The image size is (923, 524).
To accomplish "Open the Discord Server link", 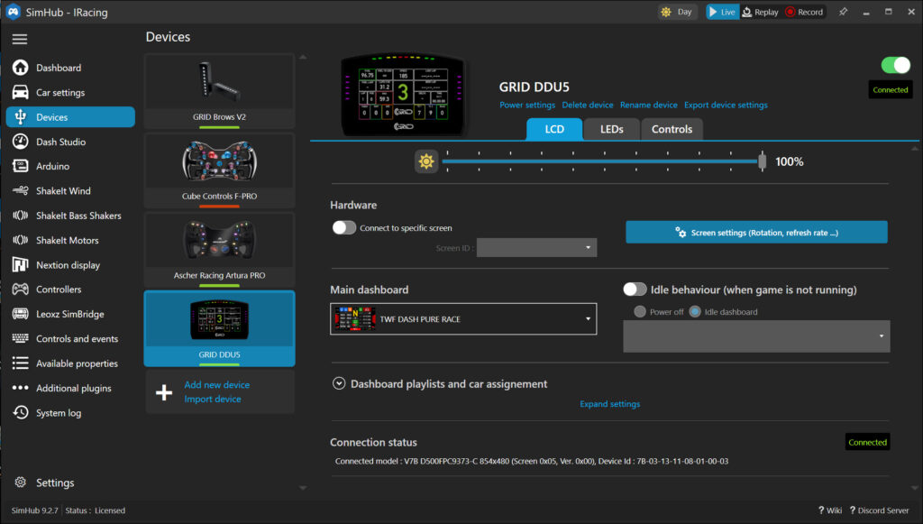I will (x=880, y=510).
